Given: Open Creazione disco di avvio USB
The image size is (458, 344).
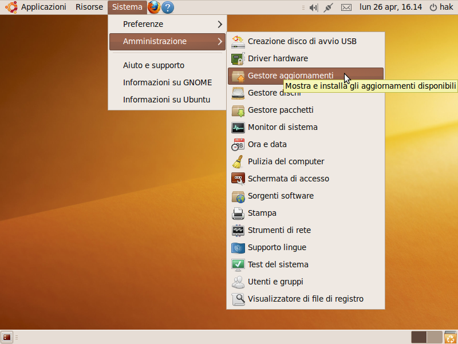Looking at the screenshot, I should [x=306, y=41].
